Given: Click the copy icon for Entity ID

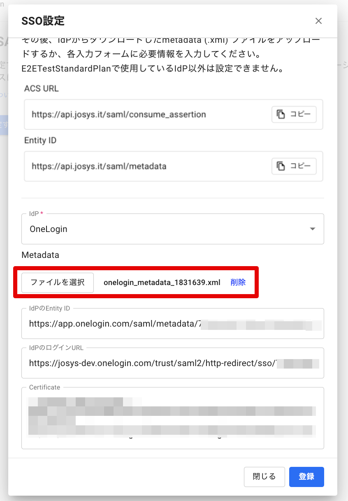Looking at the screenshot, I should click(x=281, y=166).
